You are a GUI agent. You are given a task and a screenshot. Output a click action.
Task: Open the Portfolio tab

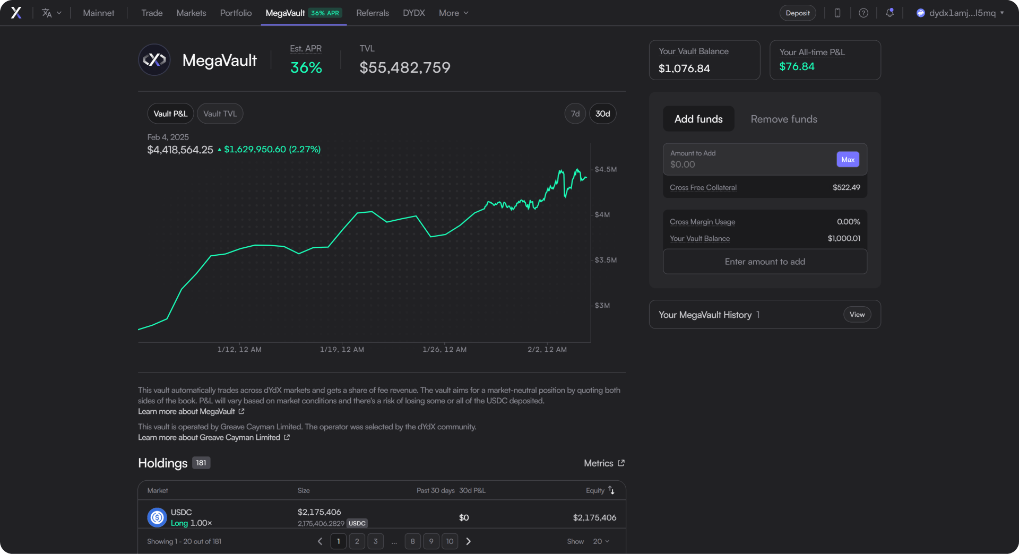[235, 13]
